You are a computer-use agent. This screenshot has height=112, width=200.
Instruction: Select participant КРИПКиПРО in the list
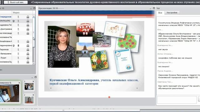point(5,21)
